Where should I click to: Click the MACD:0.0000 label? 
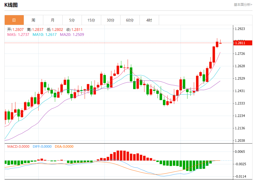[x=18, y=146]
